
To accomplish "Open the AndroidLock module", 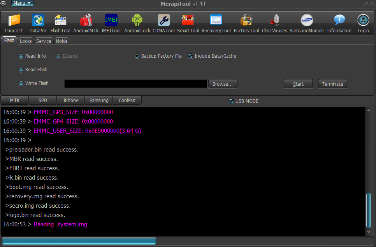I will coord(137,24).
